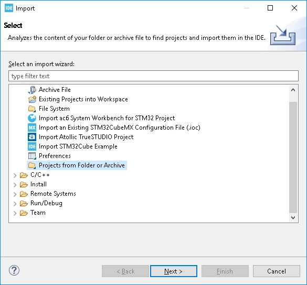307x285 pixels.
Task: Expand the C/C++ category
Action: 15,175
